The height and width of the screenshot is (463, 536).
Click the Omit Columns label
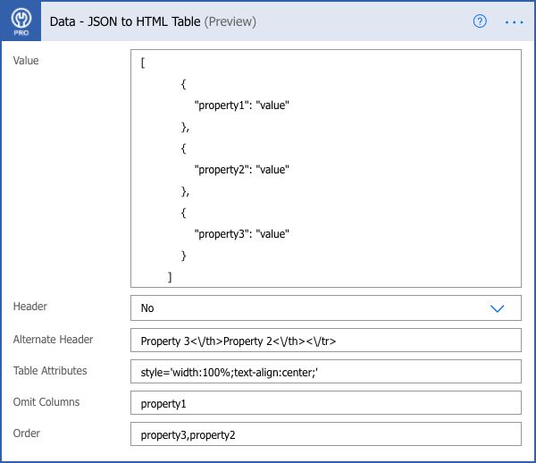tap(46, 402)
